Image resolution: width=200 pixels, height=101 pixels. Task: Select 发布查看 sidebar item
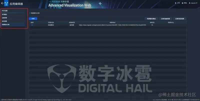(13, 21)
